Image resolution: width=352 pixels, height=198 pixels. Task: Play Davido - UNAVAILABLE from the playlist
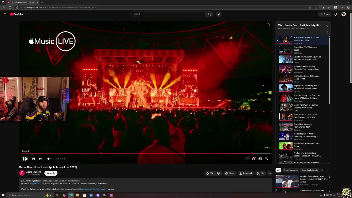click(302, 59)
